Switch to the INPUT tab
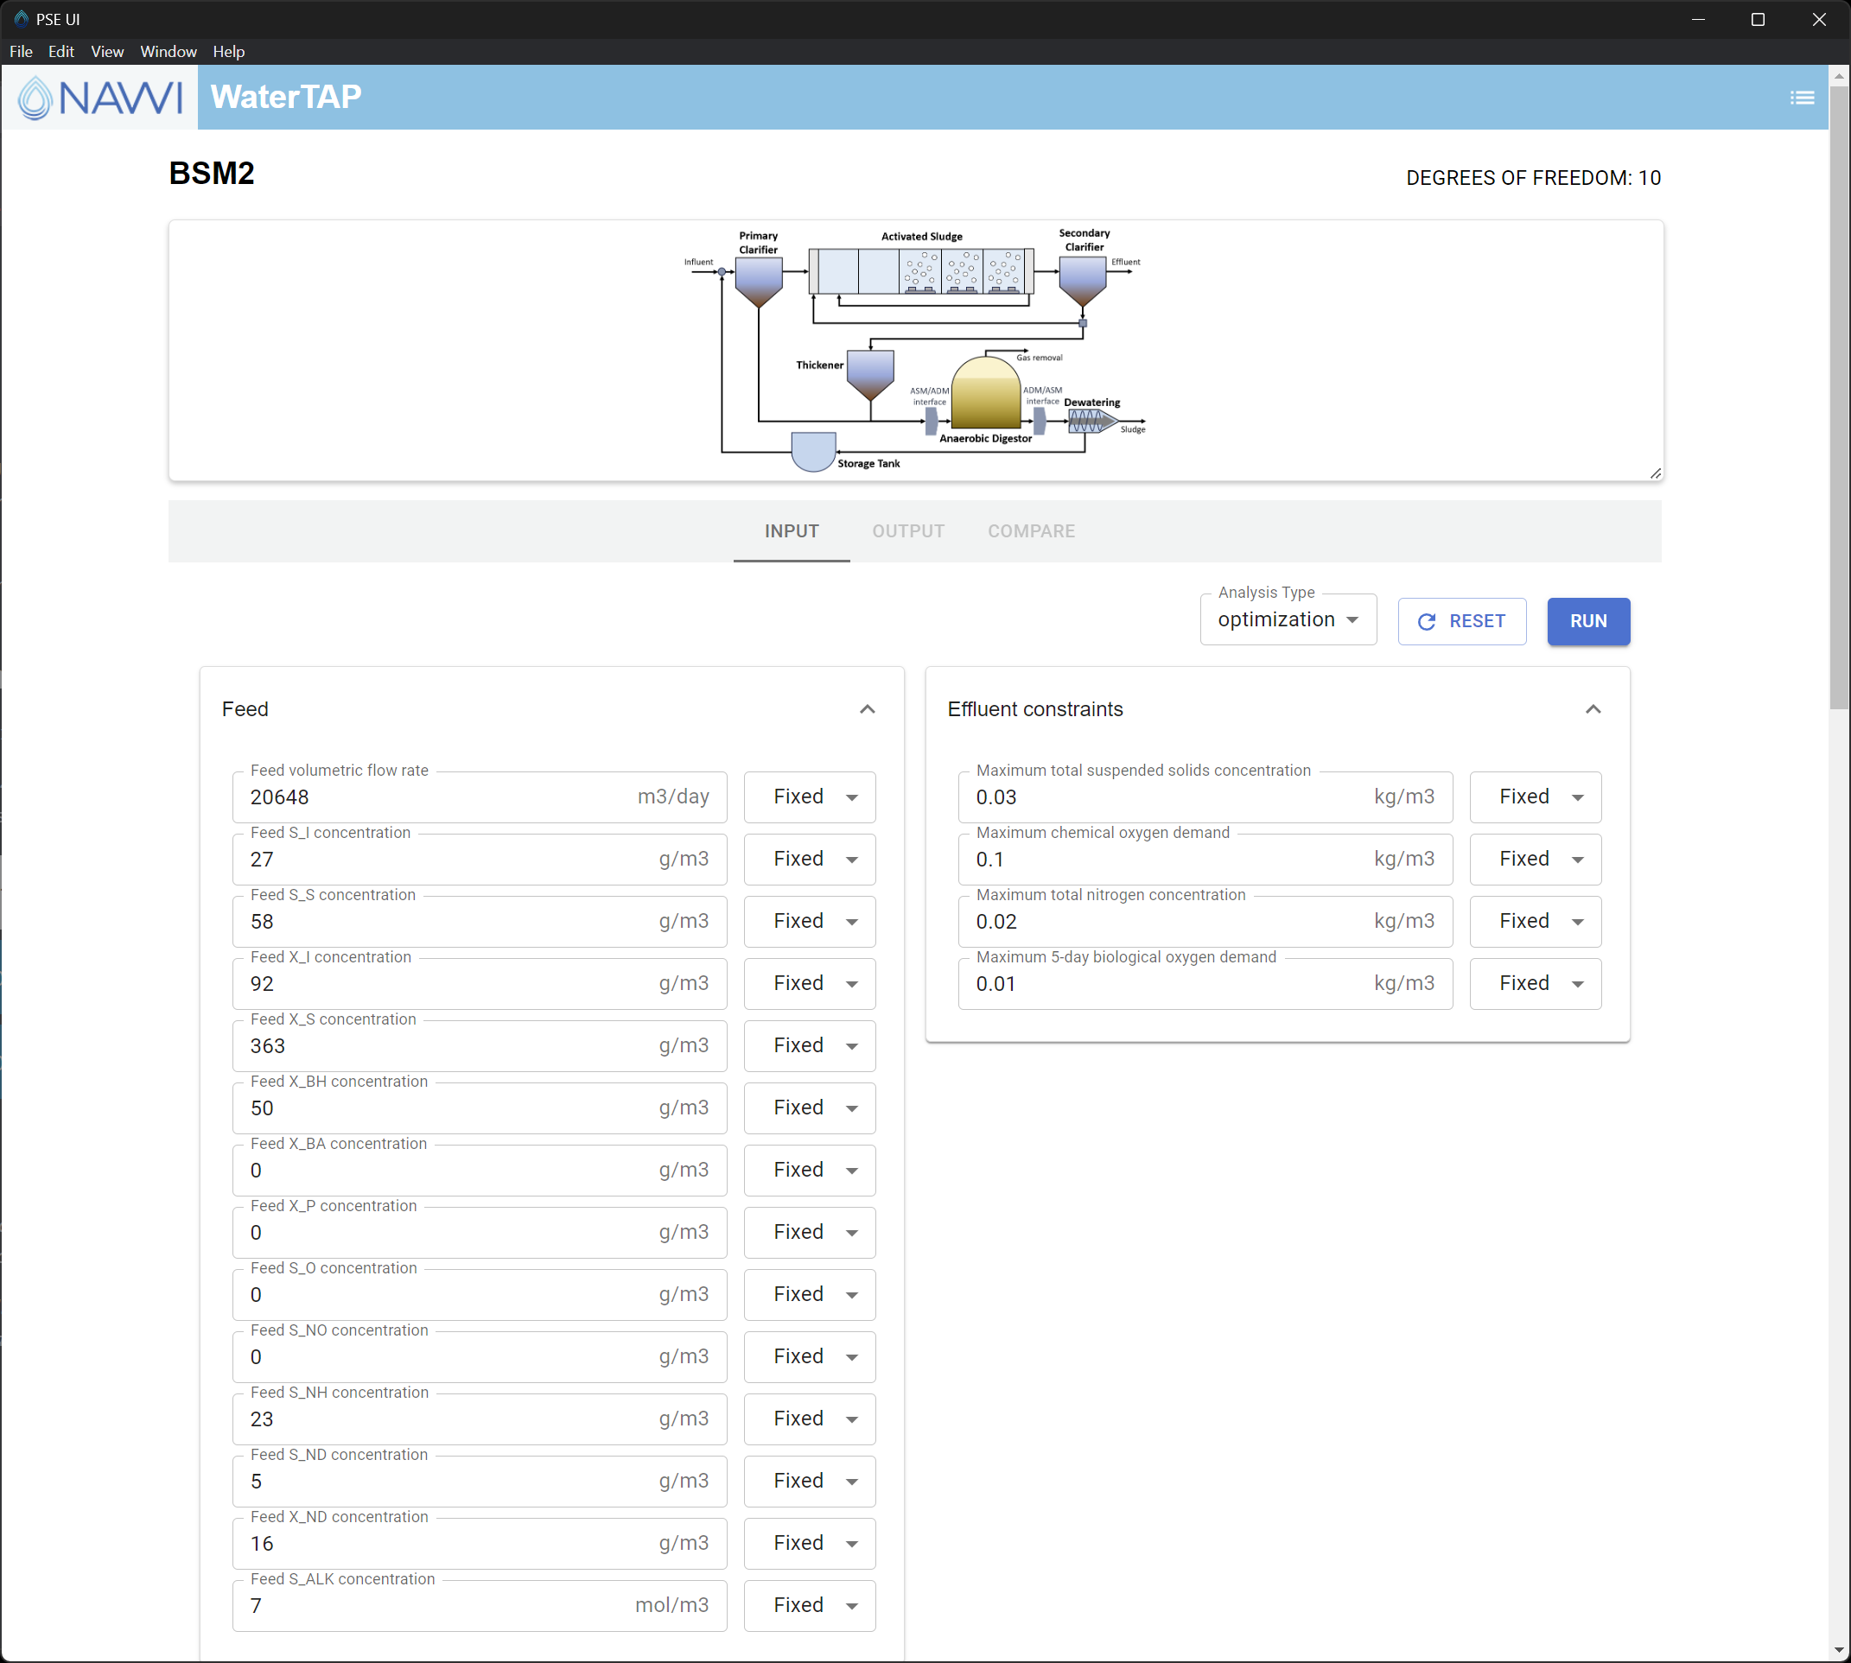This screenshot has height=1663, width=1851. tap(792, 531)
